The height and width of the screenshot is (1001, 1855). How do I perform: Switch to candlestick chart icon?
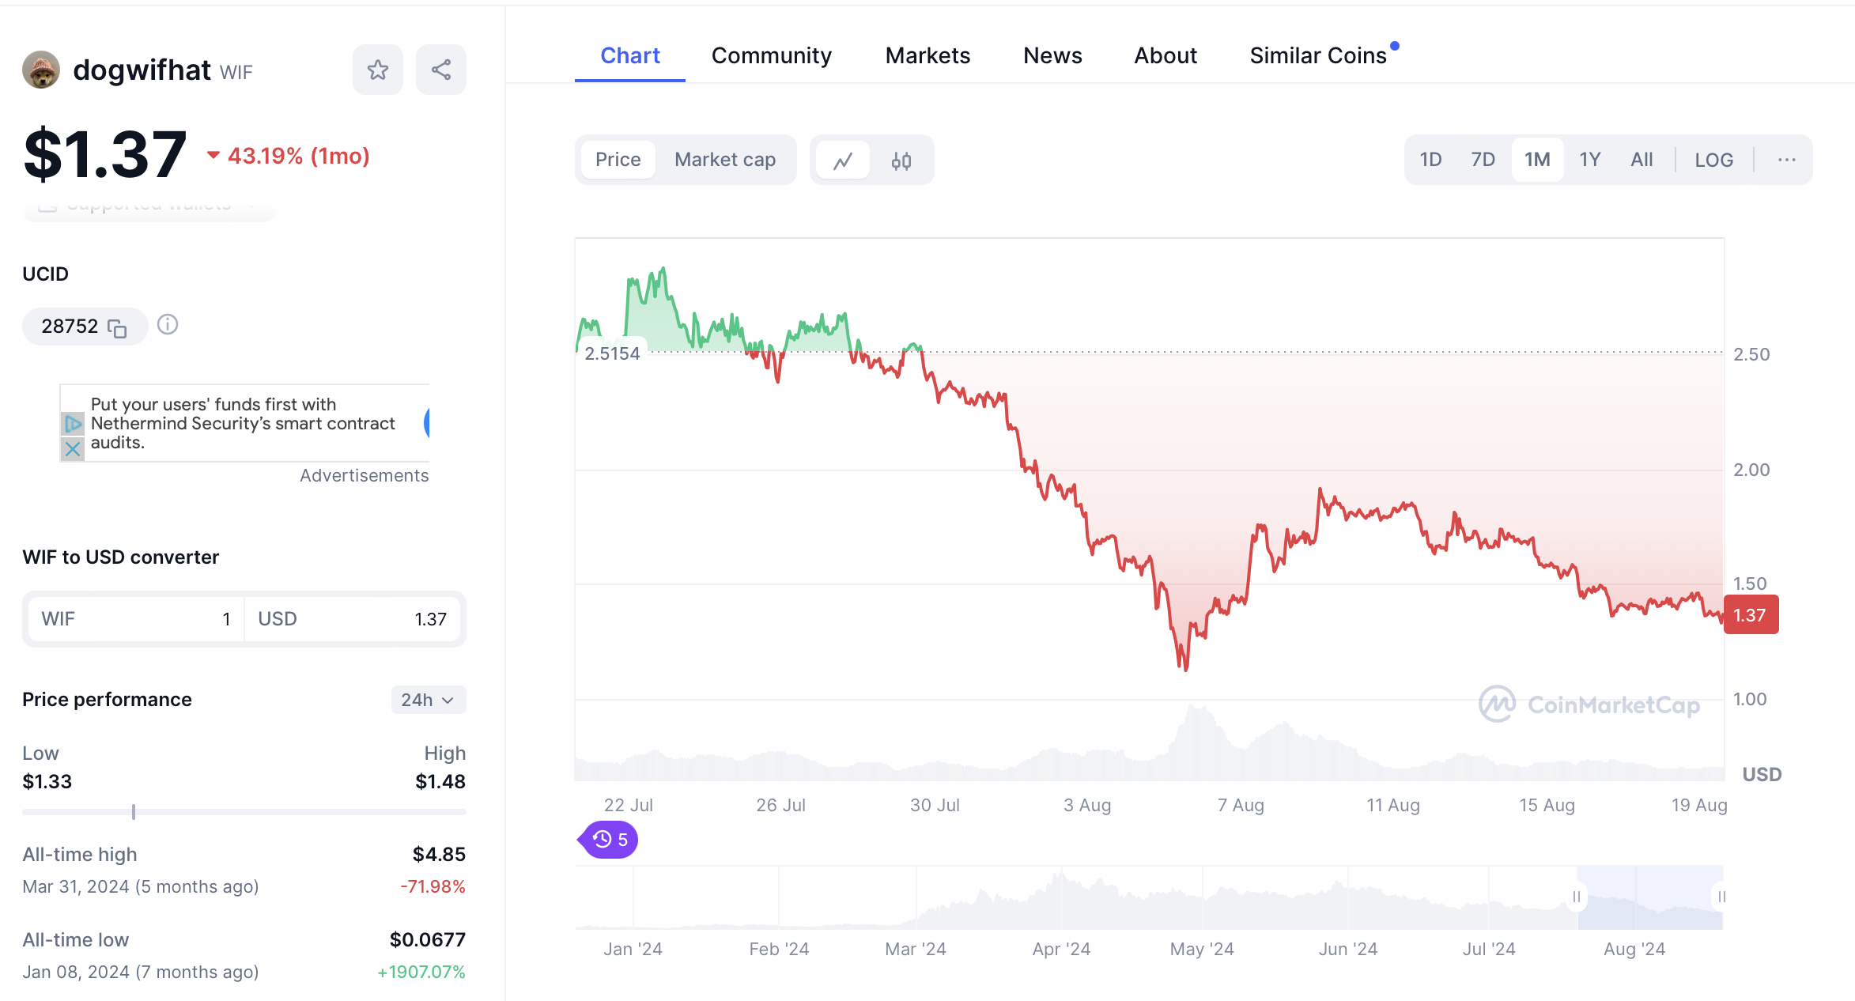click(x=901, y=161)
